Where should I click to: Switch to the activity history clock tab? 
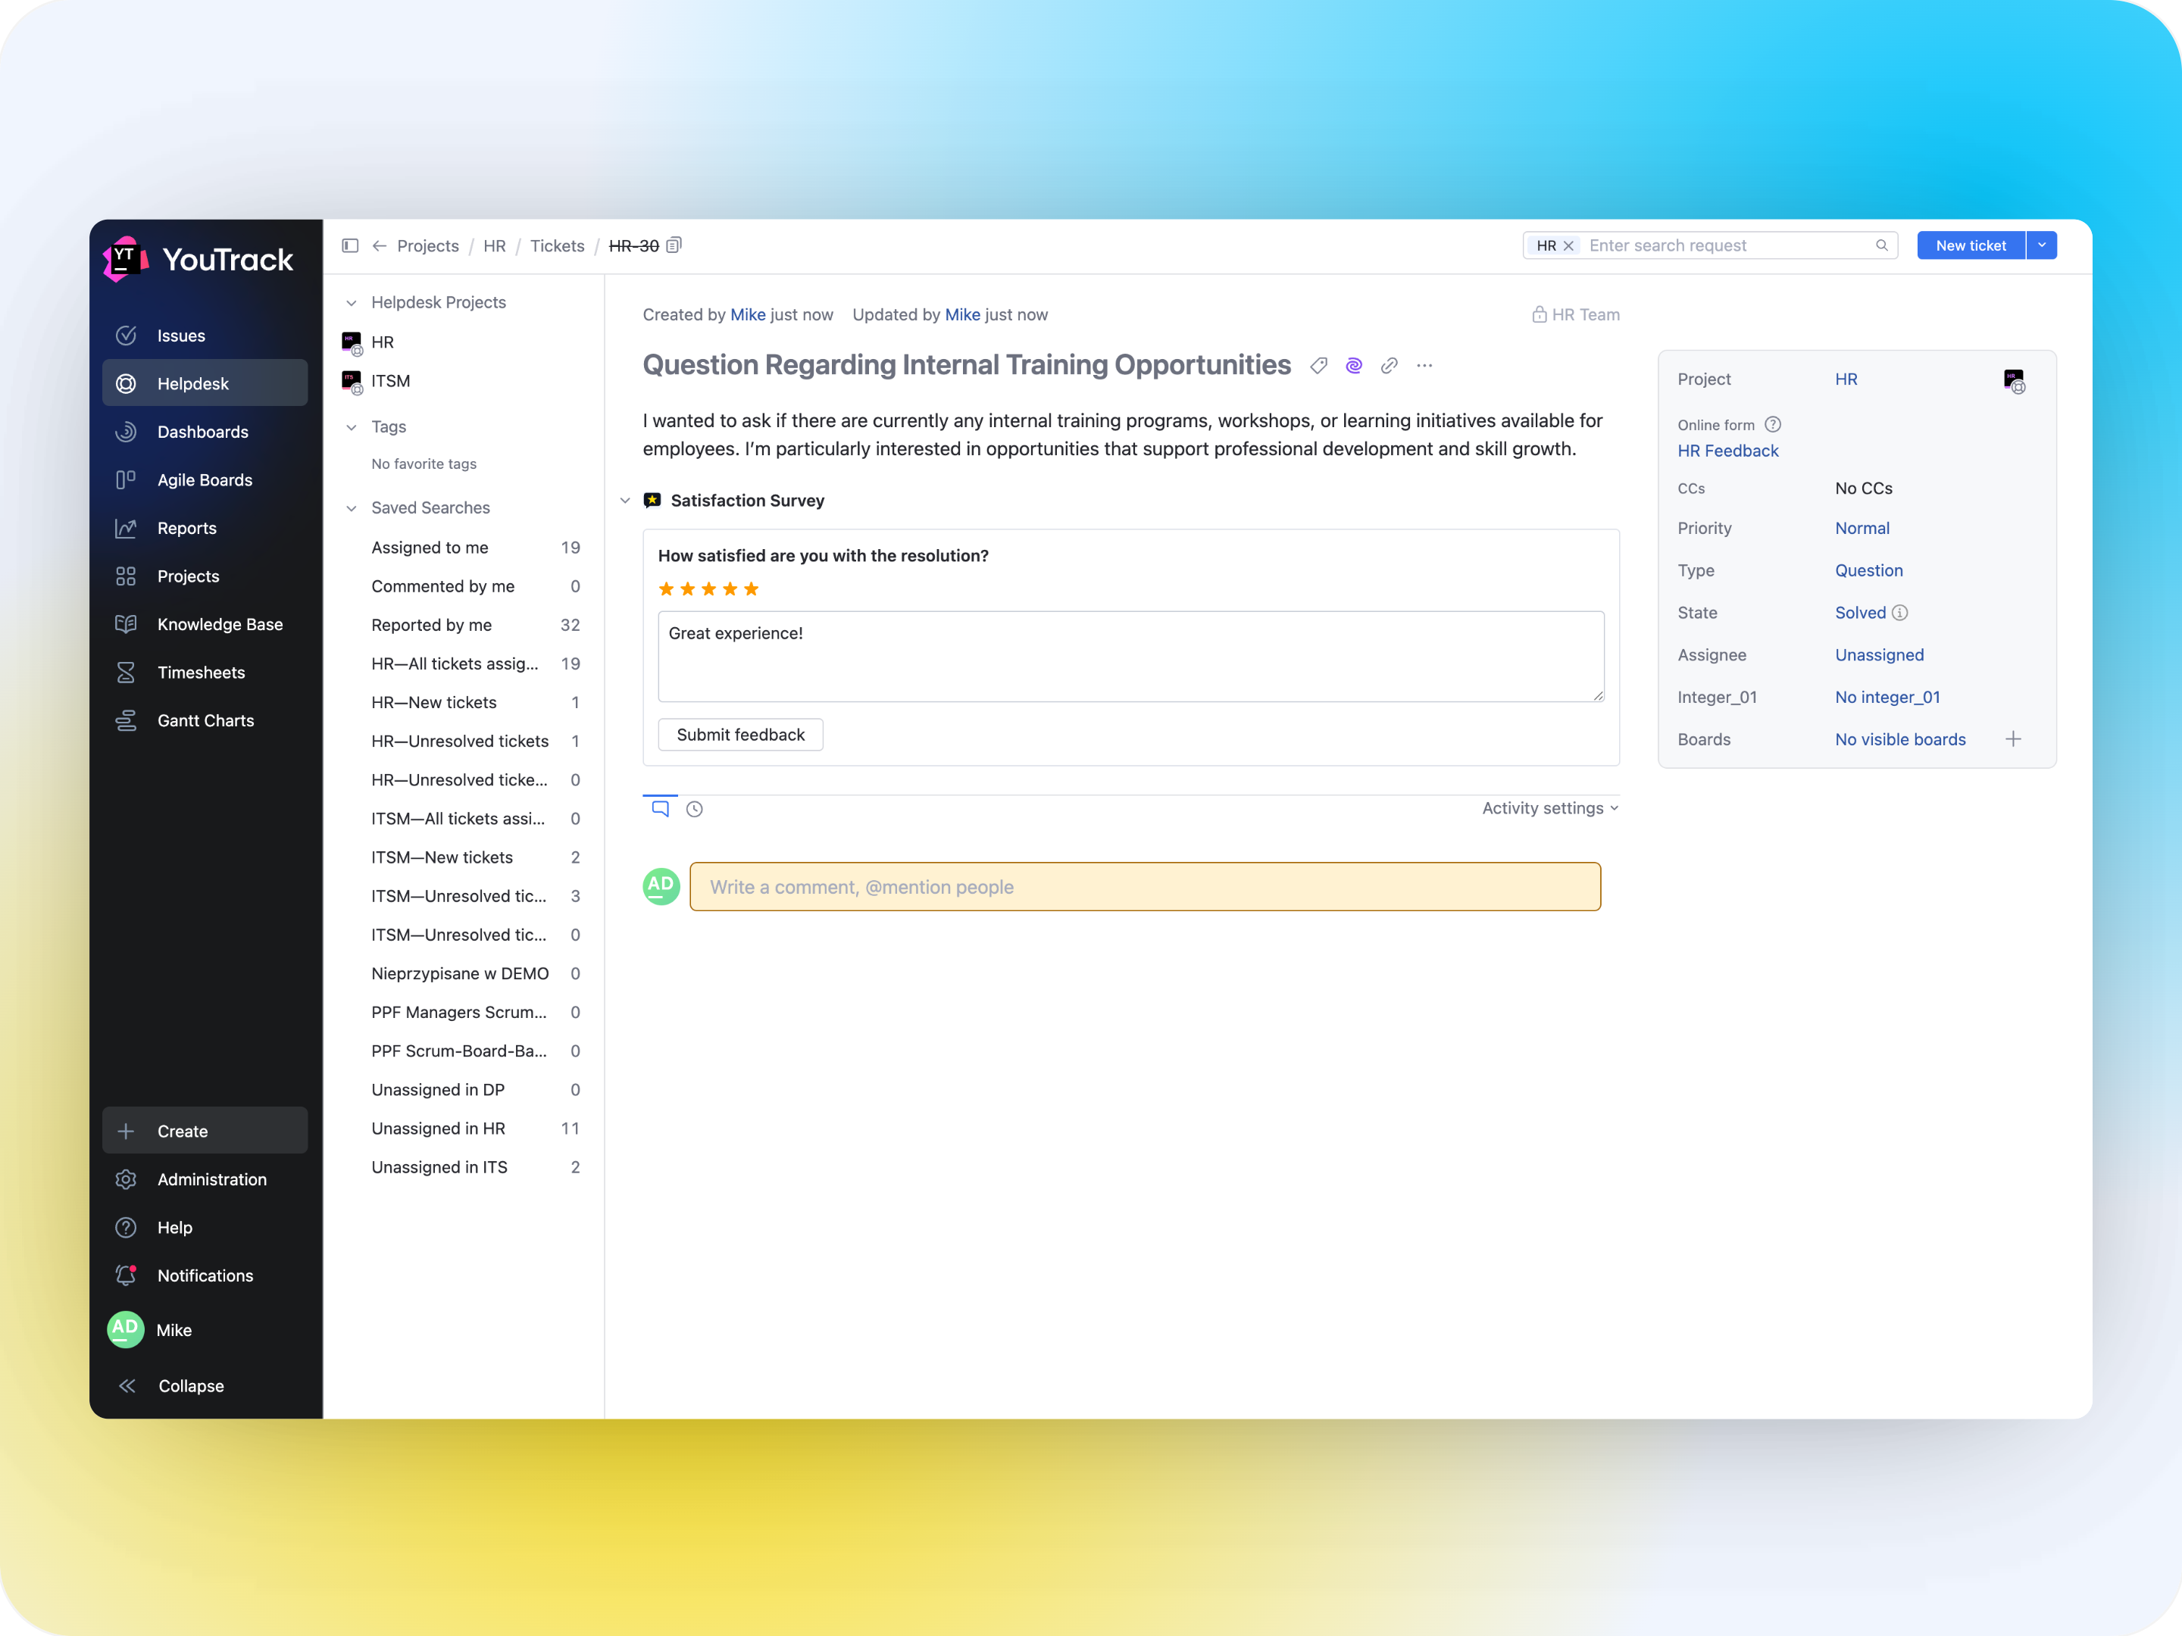[695, 809]
